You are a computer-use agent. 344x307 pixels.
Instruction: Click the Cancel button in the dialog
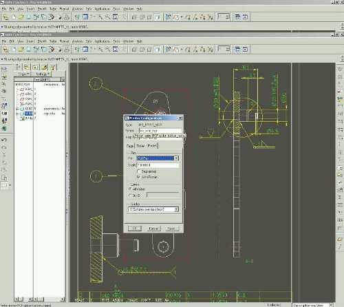point(153,229)
